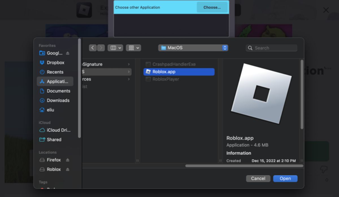This screenshot has width=339, height=197.
Task: Select Documents in the sidebar
Action: [x=55, y=91]
